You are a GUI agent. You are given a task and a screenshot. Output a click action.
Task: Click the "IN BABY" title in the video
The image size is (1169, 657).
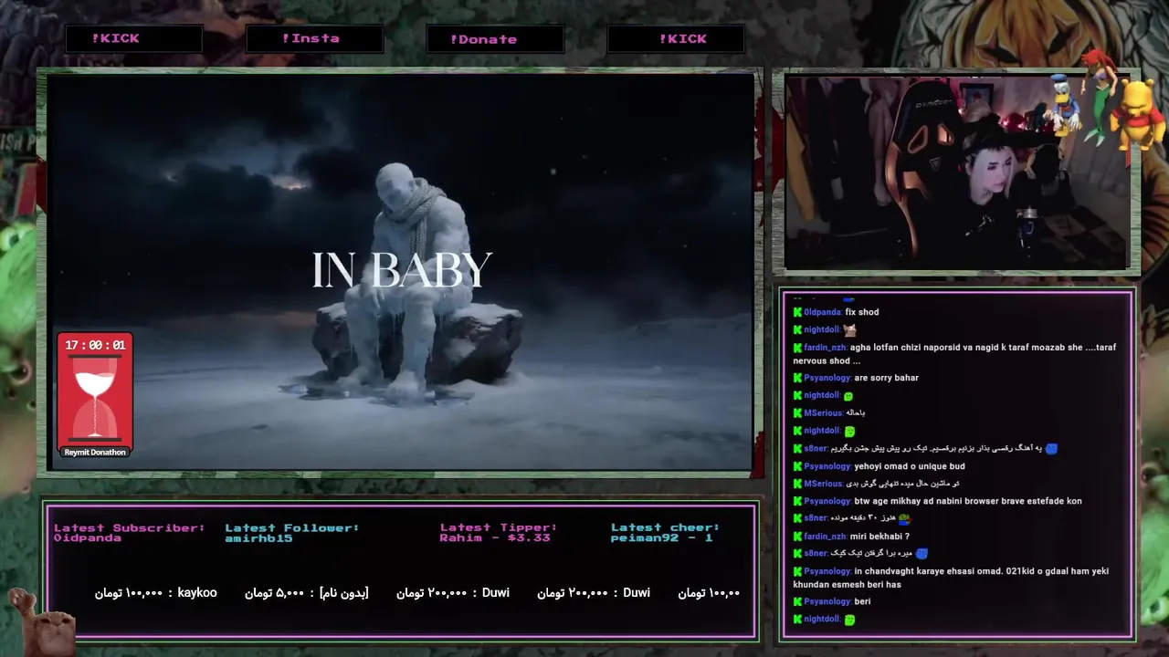pyautogui.click(x=402, y=270)
